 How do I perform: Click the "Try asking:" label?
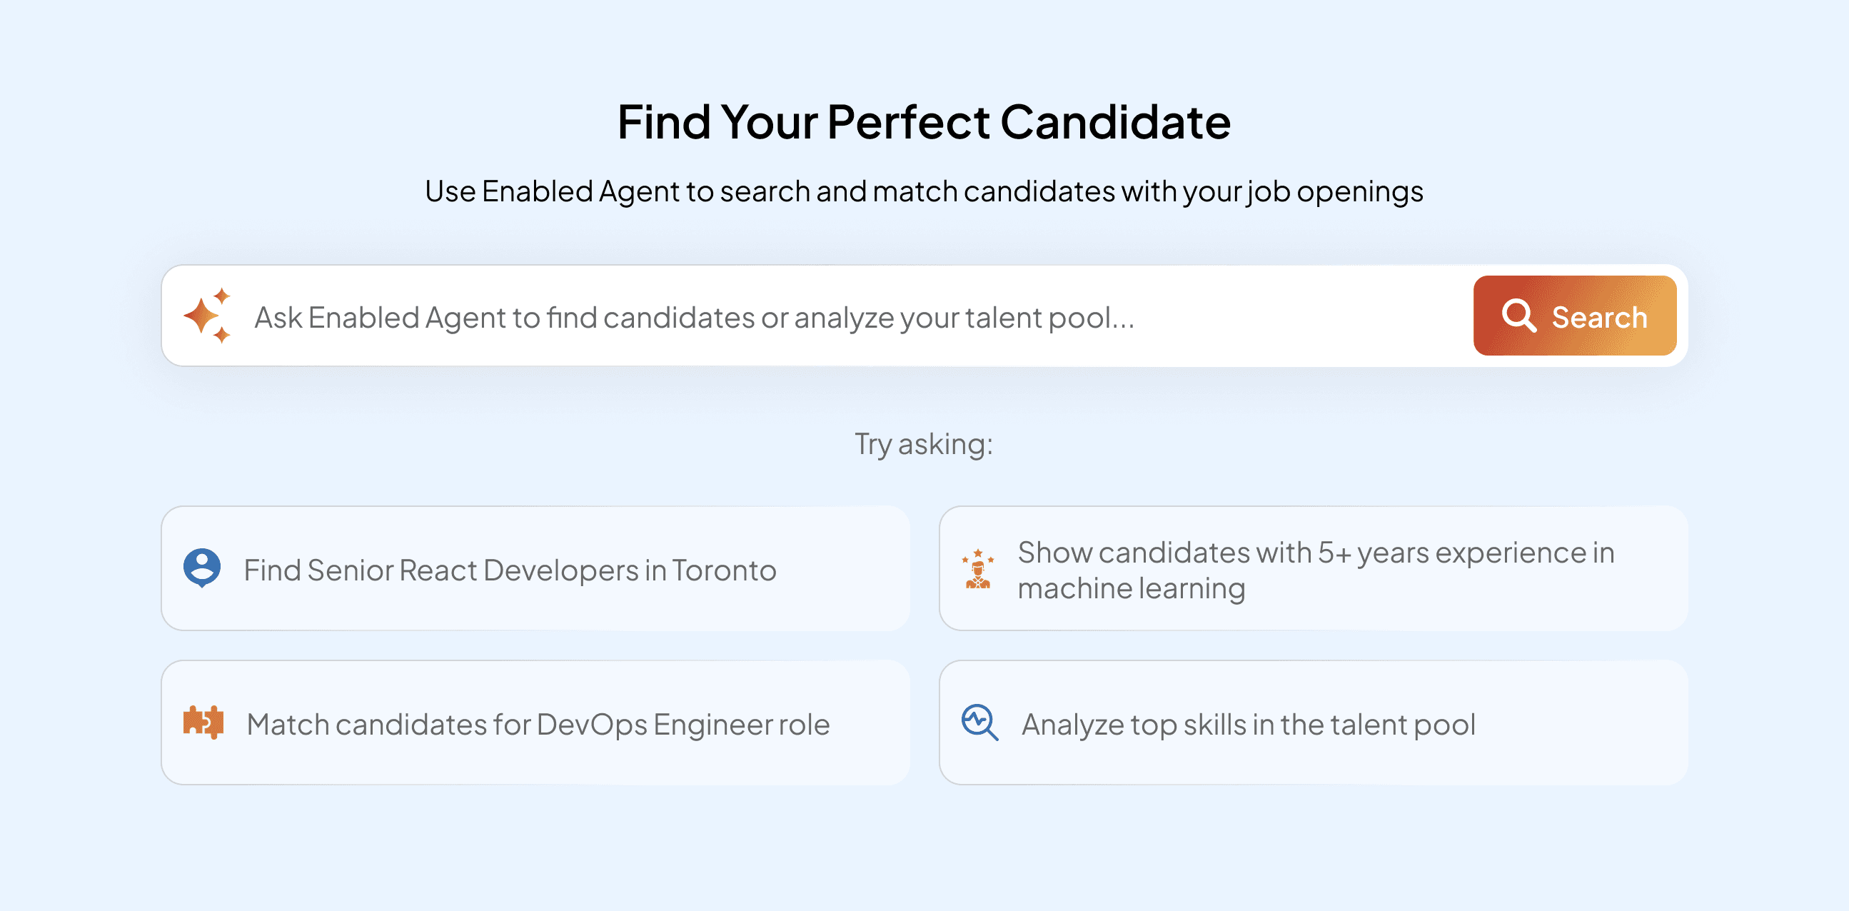(x=924, y=443)
